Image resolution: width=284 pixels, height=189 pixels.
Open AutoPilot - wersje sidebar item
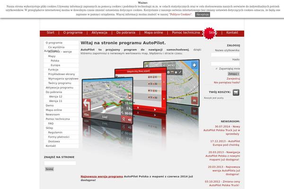[60, 52]
